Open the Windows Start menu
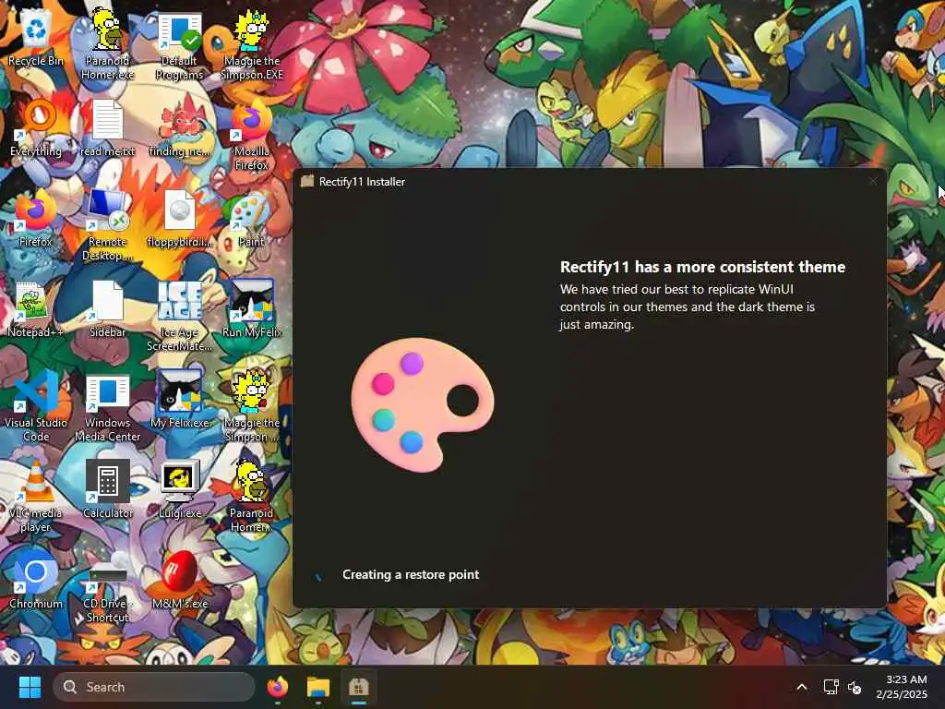 [30, 687]
